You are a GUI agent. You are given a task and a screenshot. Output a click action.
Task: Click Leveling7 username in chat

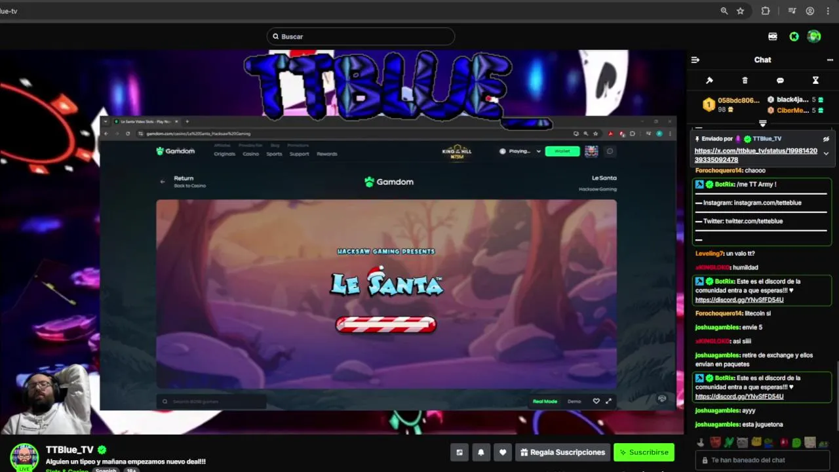click(710, 254)
